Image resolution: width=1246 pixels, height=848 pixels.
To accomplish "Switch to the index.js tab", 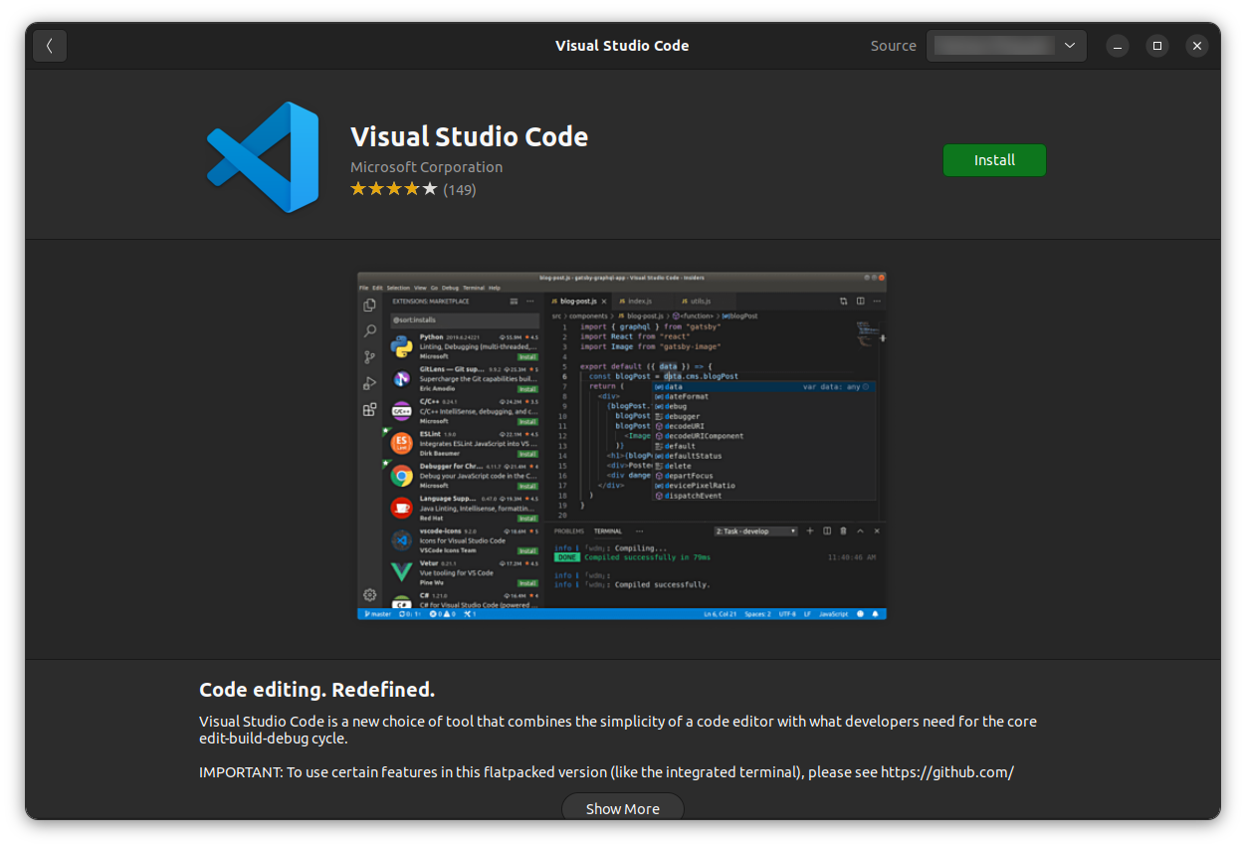I will 639,301.
